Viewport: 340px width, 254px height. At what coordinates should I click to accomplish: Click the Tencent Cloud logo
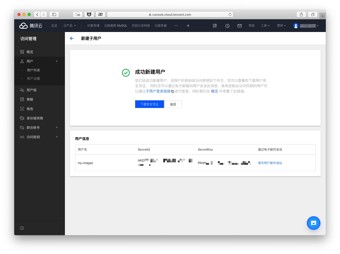point(31,26)
